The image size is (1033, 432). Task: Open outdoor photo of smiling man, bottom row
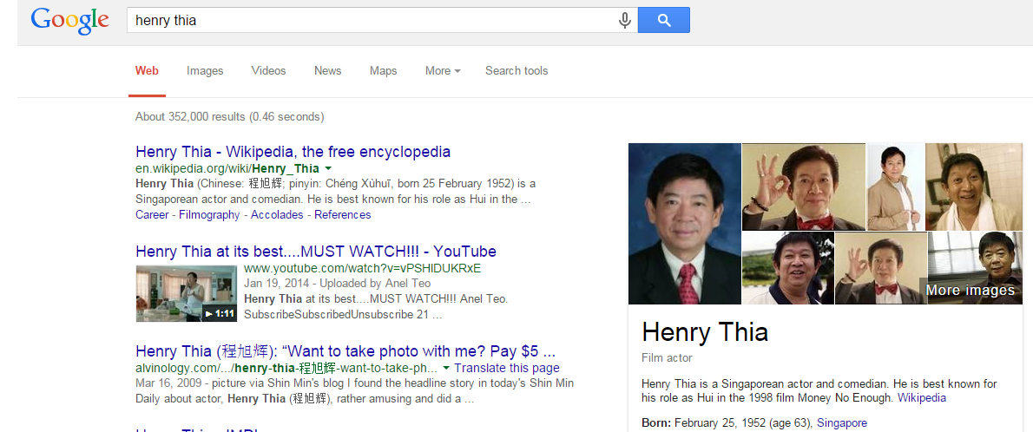tap(788, 268)
